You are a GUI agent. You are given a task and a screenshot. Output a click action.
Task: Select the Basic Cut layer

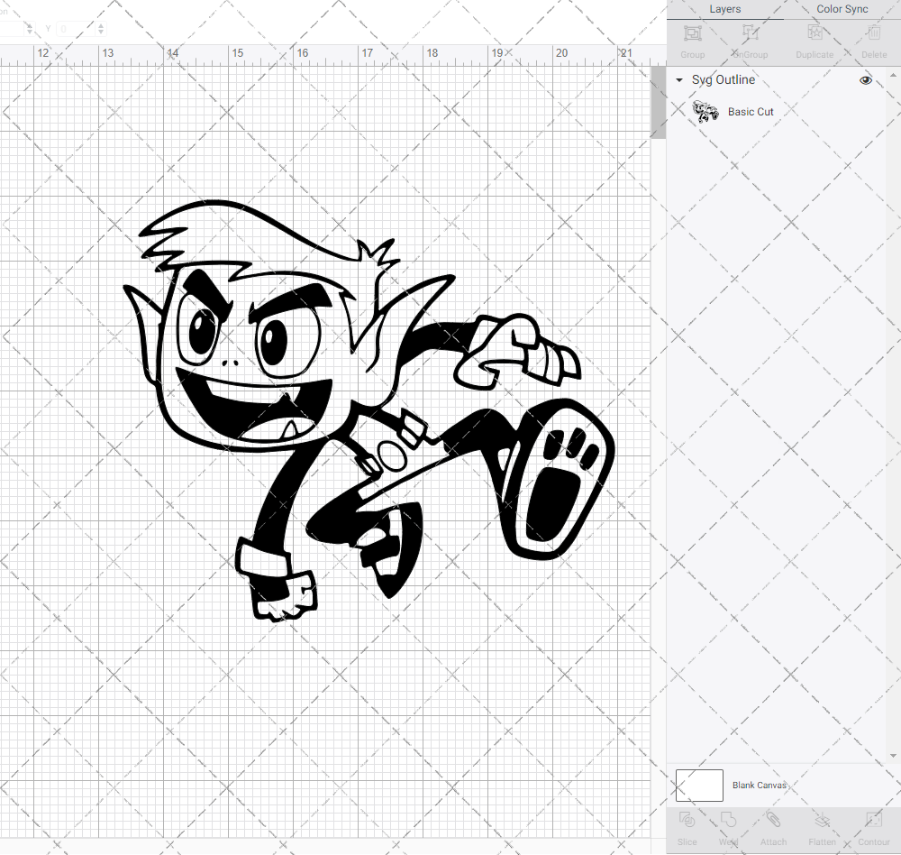pos(751,111)
